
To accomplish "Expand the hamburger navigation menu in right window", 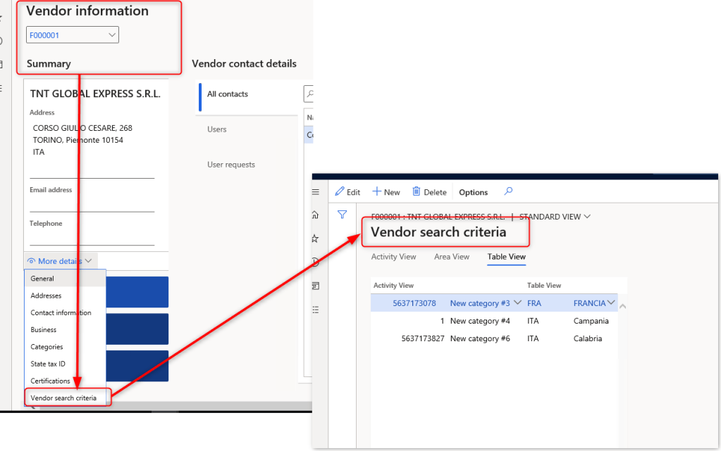I will (315, 192).
